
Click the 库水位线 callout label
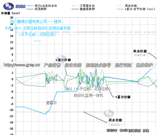140,51
